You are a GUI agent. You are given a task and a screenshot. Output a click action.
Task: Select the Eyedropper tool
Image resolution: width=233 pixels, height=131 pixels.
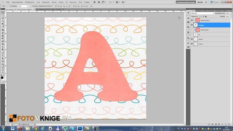[x=3, y=27]
